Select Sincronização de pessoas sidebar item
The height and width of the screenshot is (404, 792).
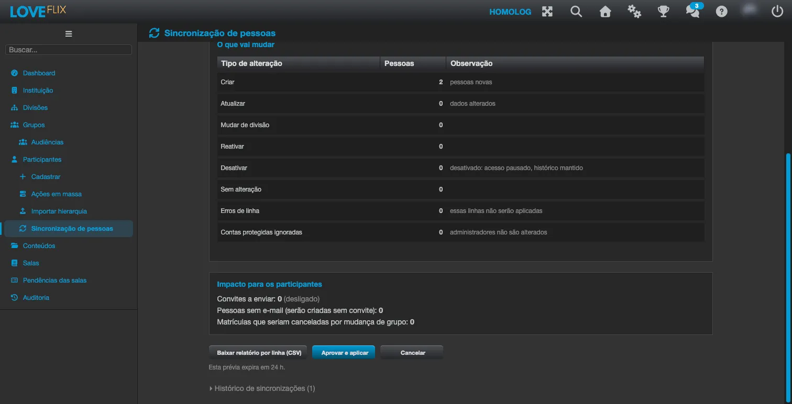(68, 229)
